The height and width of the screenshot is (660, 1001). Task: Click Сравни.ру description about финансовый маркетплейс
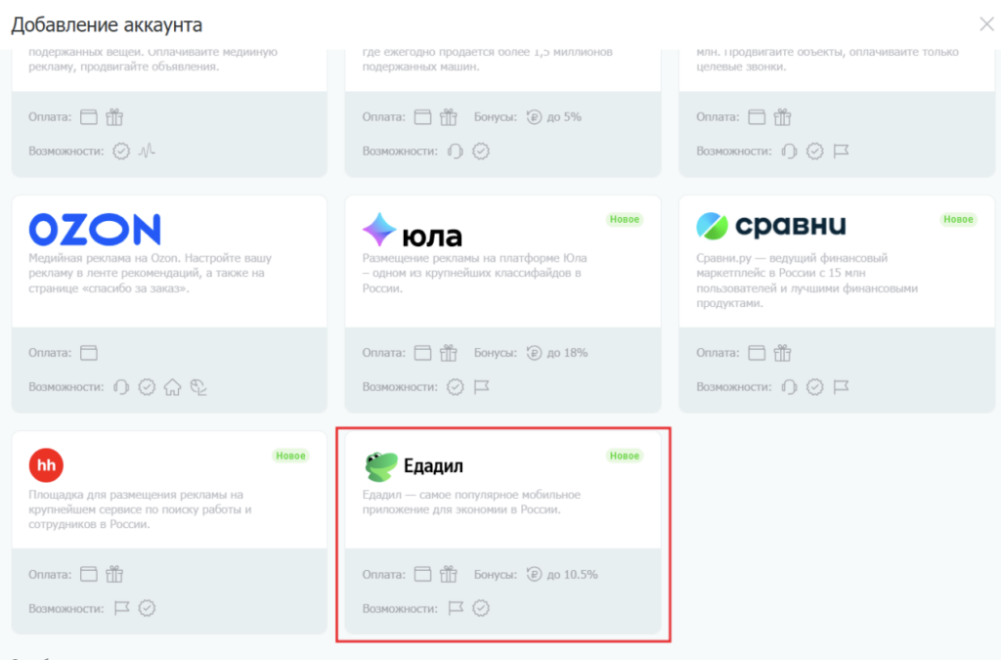806,281
